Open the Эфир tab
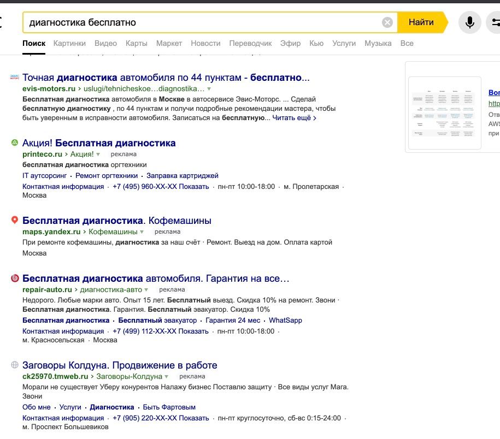Screen dimensions: 500x439 click(291, 43)
